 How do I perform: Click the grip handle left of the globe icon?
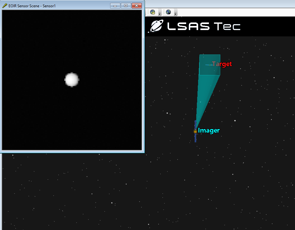click(x=164, y=12)
